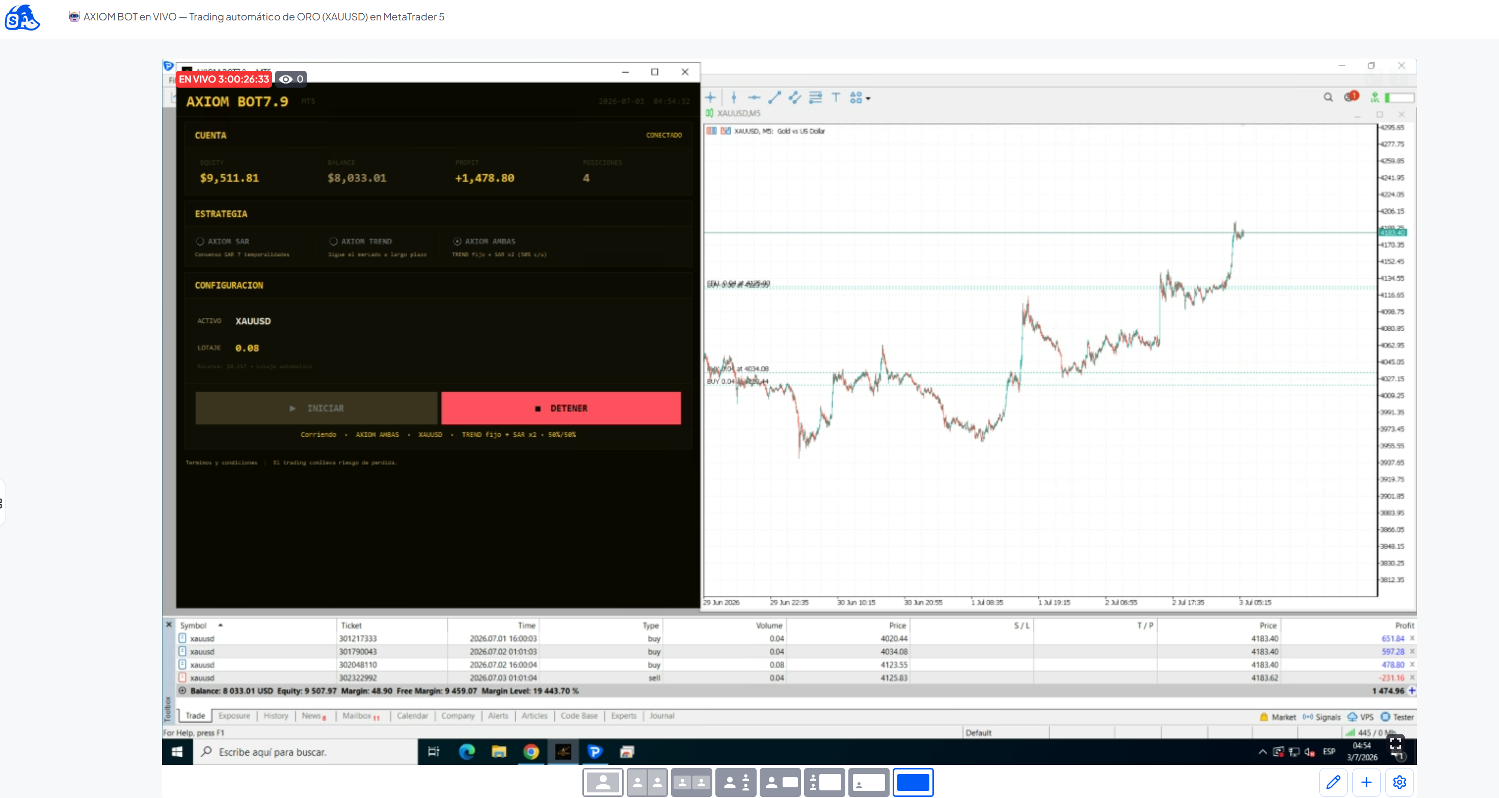Open the Signals section in toolbox
Screen dimensions: 1499x798
click(x=1322, y=717)
